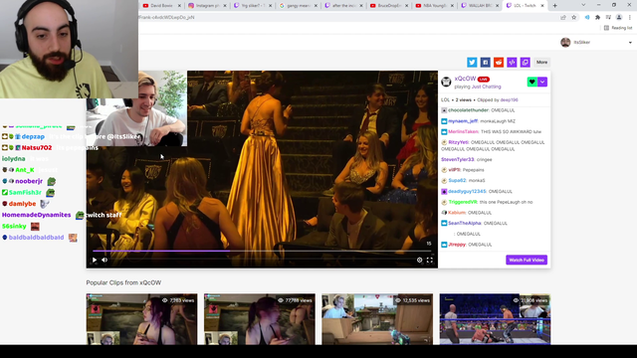Click chat user mynaem_jeff
This screenshot has height=358, width=637.
(x=463, y=121)
